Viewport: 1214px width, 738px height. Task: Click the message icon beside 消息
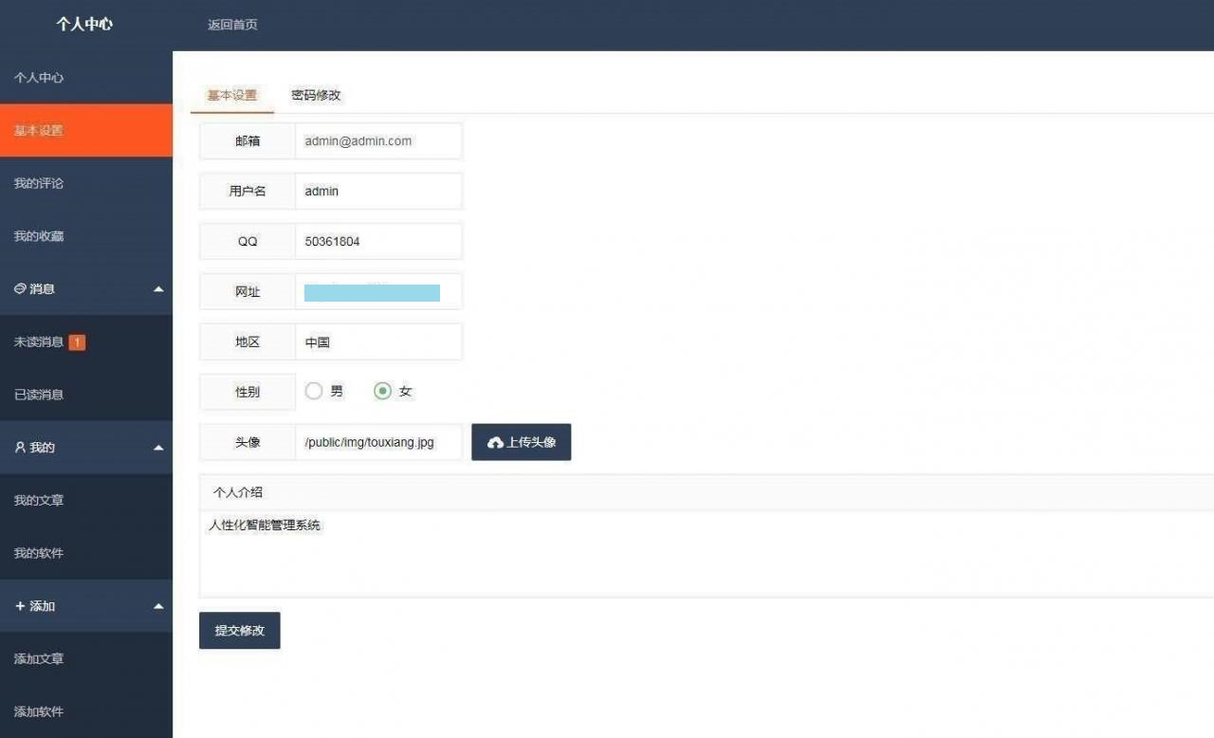(20, 288)
